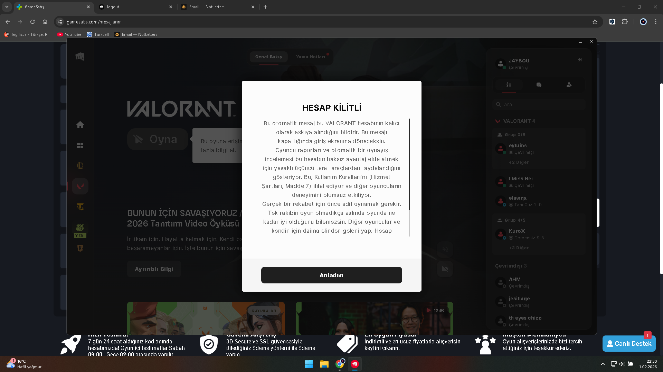Expand the +3 Diğer members

pos(519,248)
